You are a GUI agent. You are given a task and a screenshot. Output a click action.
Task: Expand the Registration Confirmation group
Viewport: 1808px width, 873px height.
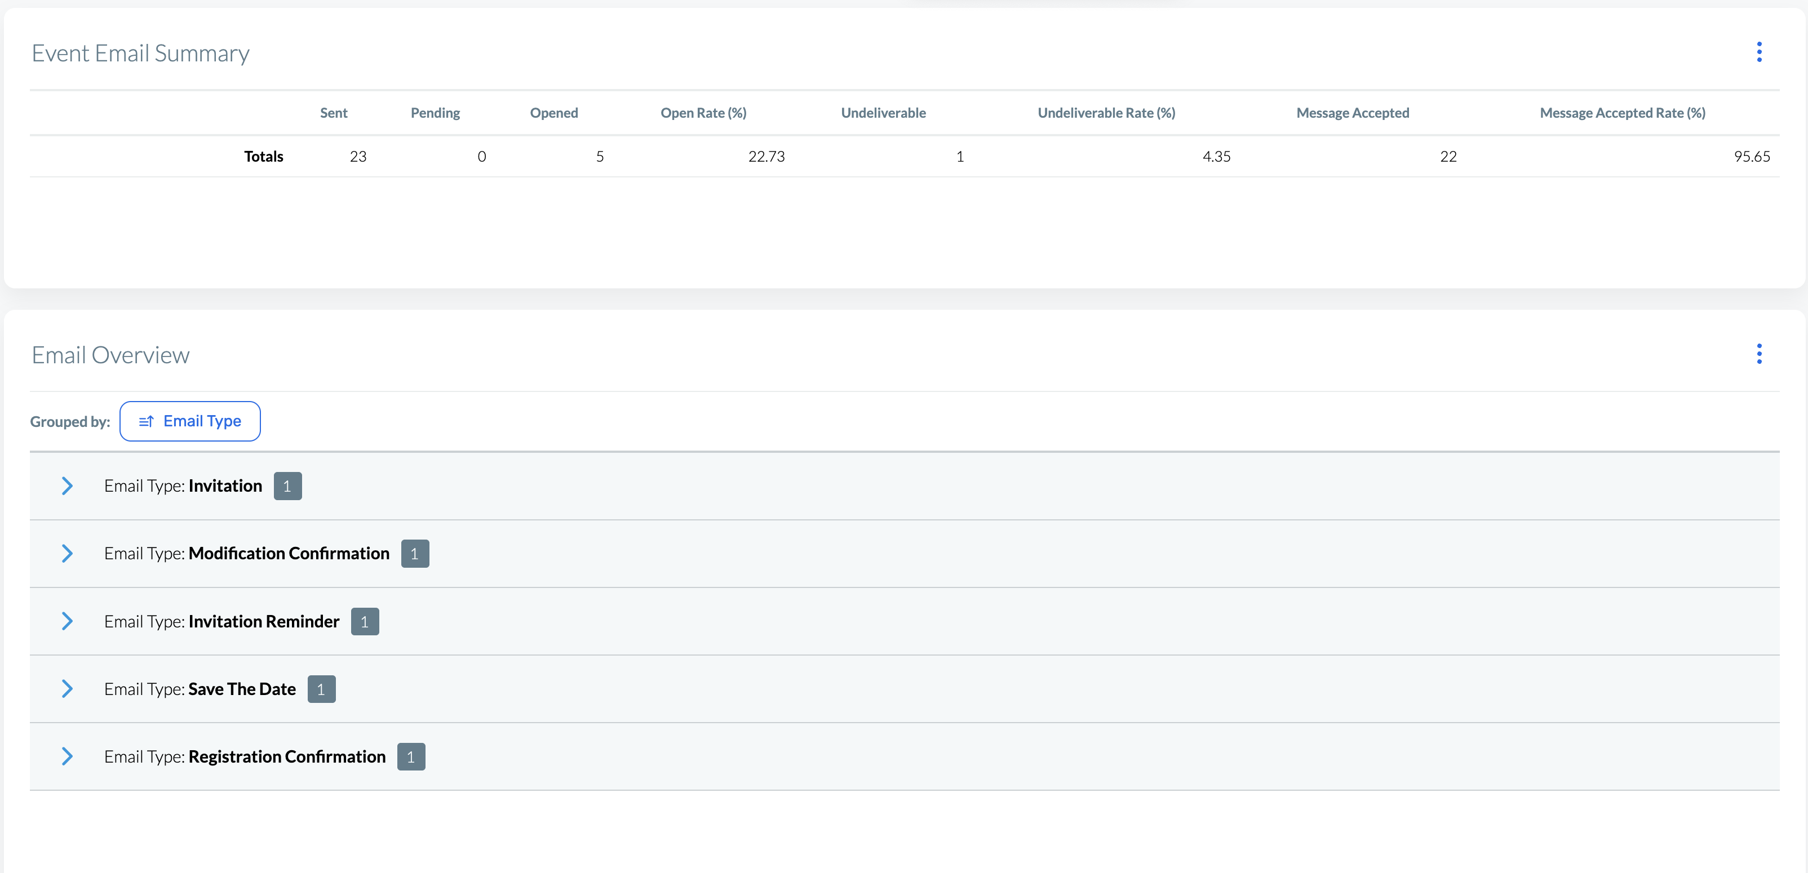67,756
